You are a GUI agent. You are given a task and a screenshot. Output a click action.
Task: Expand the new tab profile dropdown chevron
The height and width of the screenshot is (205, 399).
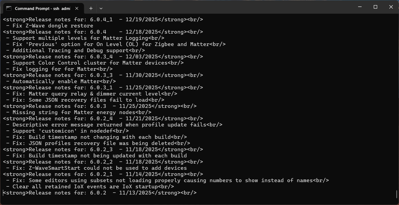tap(101, 8)
